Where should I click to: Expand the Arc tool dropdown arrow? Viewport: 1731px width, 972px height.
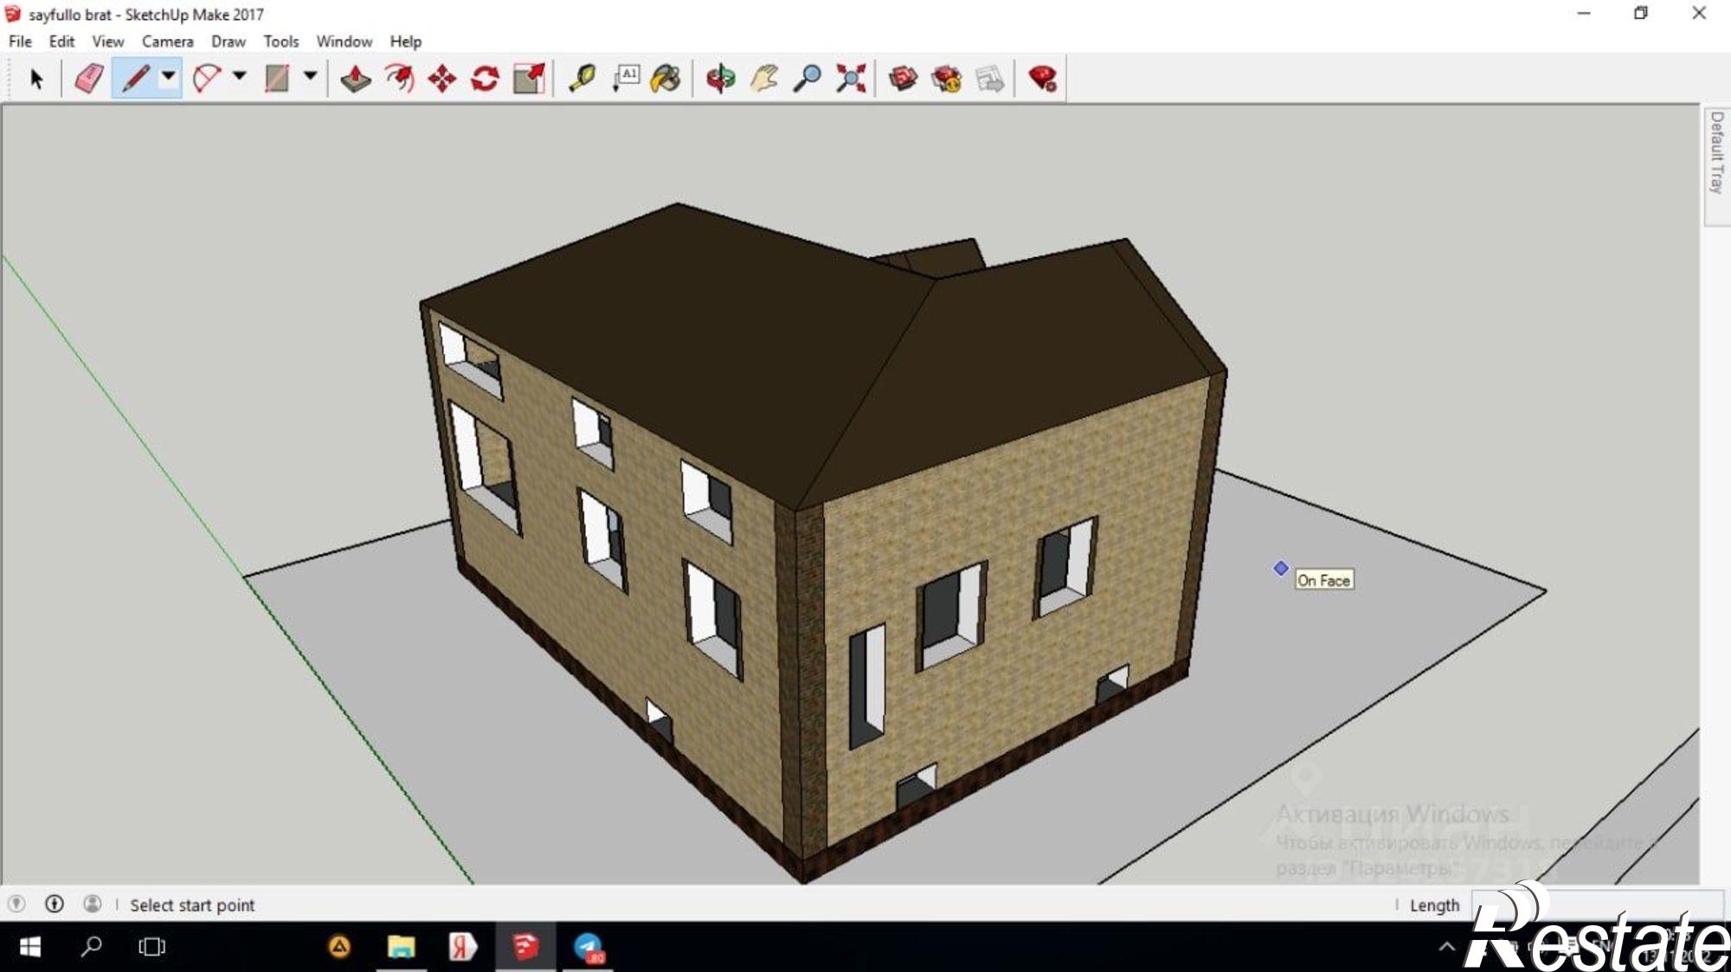click(240, 77)
